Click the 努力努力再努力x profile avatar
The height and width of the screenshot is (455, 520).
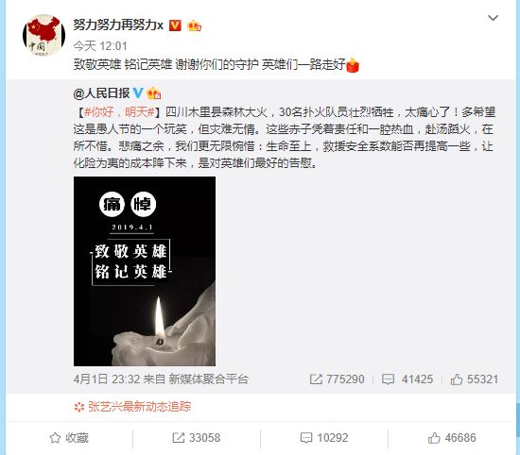click(43, 35)
